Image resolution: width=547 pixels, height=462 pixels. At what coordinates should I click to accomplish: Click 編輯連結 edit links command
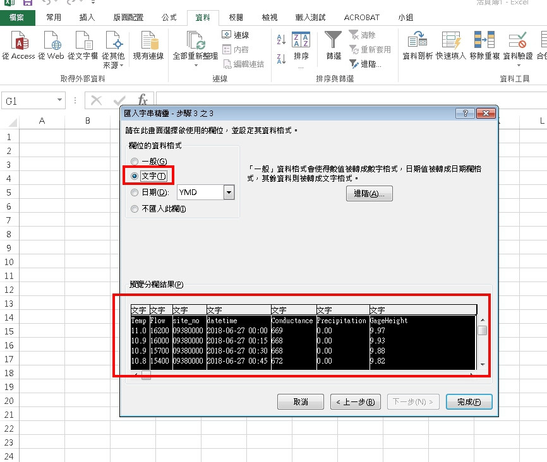pos(243,64)
